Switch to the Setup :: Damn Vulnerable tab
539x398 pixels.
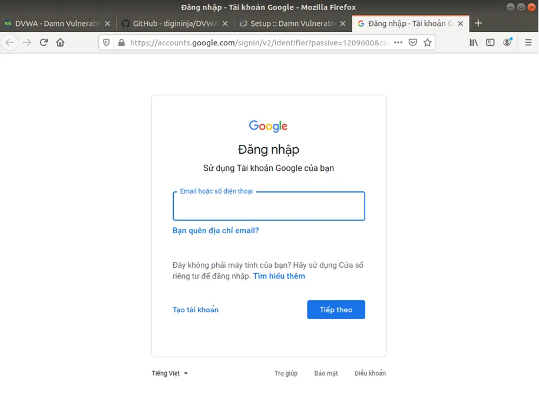pyautogui.click(x=292, y=24)
